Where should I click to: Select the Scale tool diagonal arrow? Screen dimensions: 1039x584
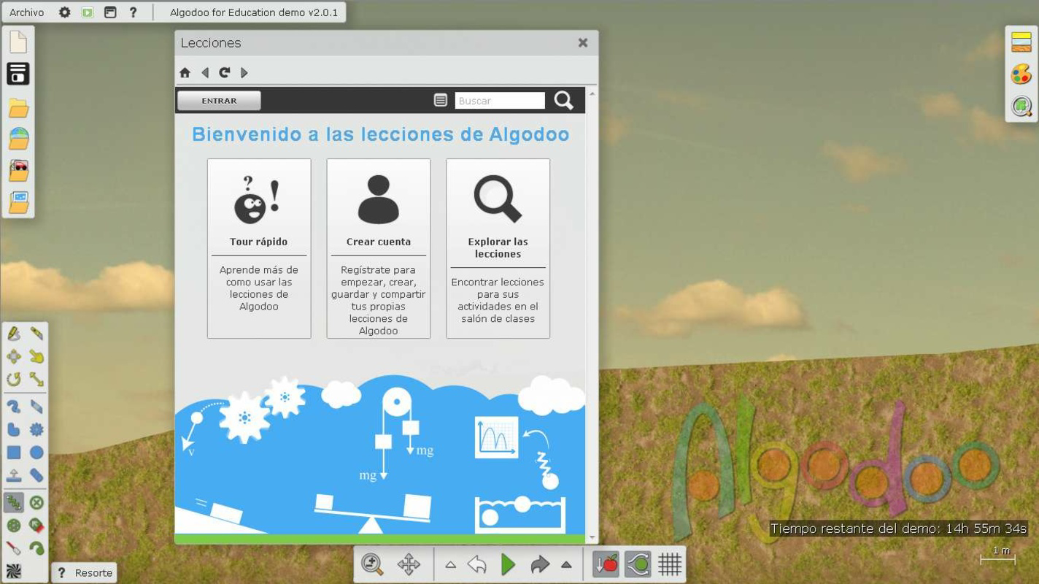click(36, 379)
